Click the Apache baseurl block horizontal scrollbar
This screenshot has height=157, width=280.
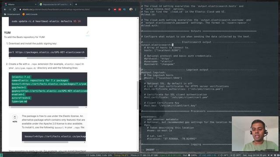pyautogui.click(x=46, y=142)
